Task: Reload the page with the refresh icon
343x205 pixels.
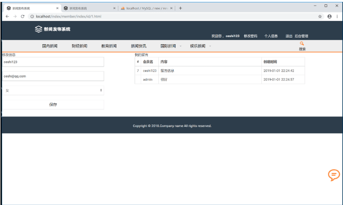Action: [x=22, y=16]
